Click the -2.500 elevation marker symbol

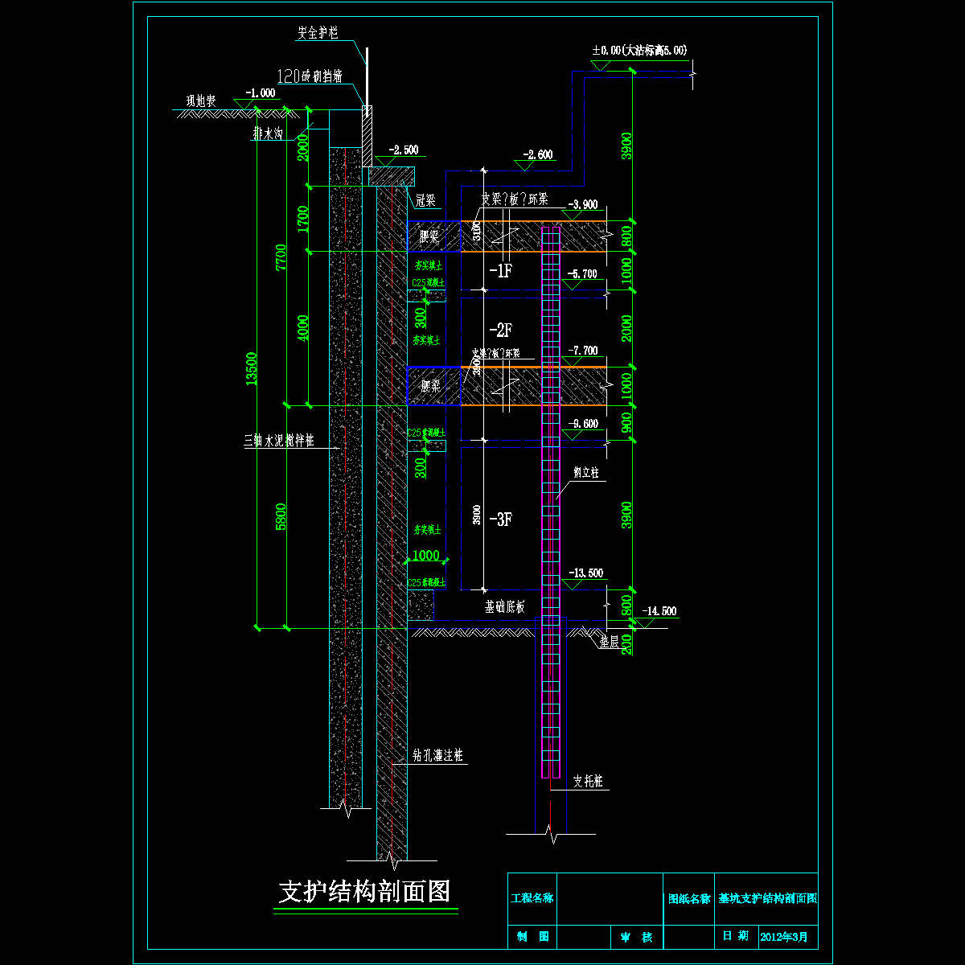coord(384,161)
